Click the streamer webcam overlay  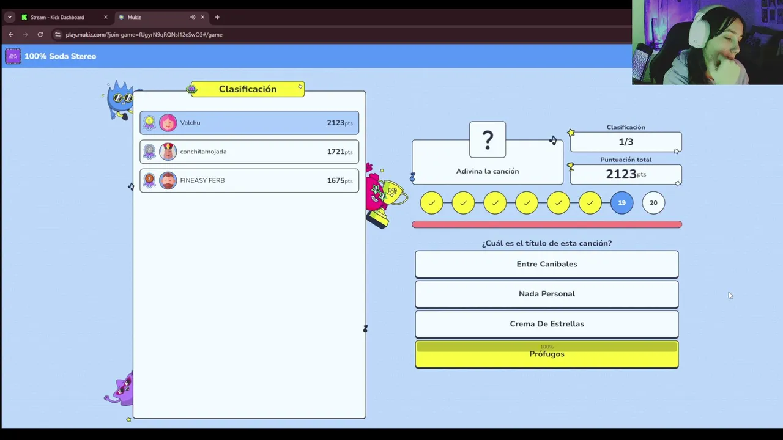point(707,42)
